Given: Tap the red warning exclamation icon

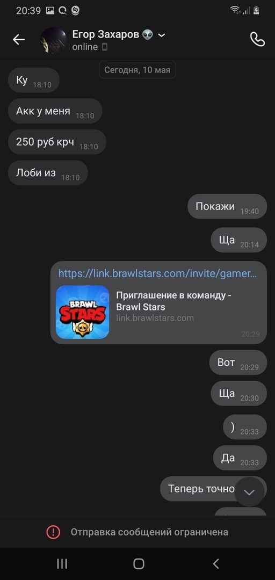Looking at the screenshot, I should coord(53,532).
